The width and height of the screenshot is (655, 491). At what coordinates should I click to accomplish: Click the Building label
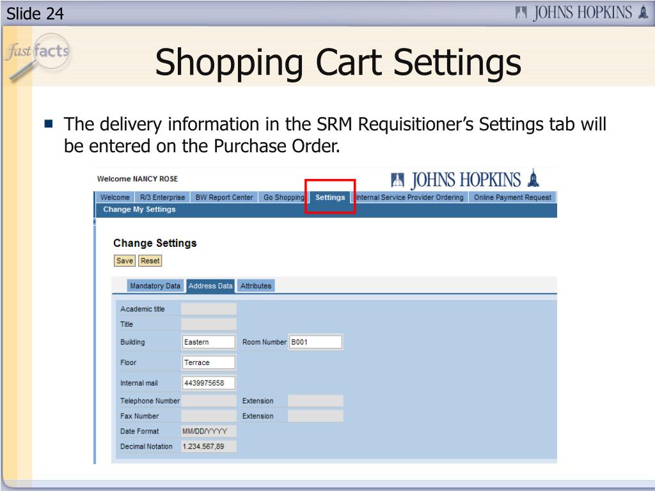coord(132,342)
